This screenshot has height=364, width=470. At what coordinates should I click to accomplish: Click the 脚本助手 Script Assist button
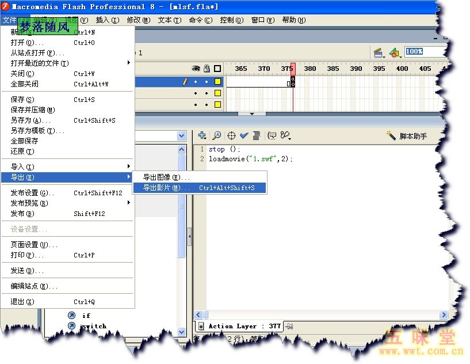[407, 136]
